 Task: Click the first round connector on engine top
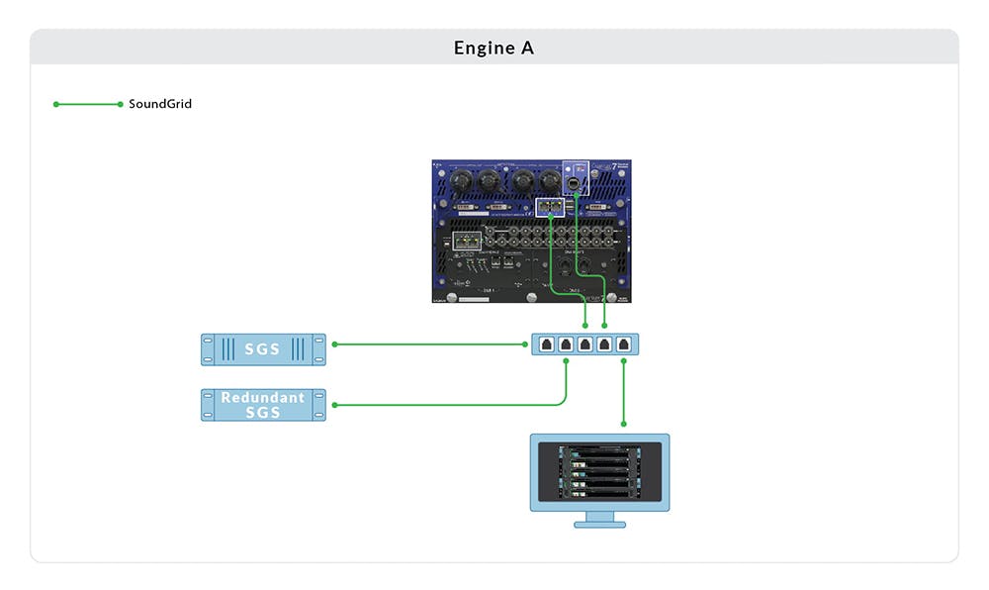point(460,182)
